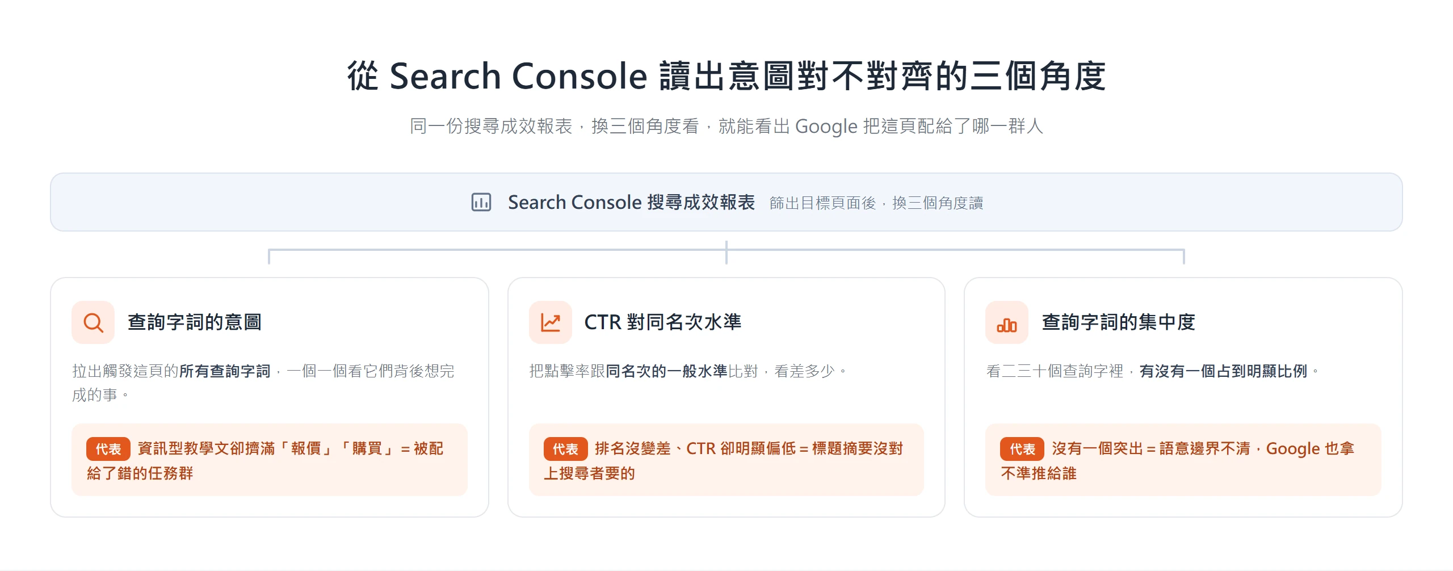
Task: Click the 代表 badge in 查詢字詞的意圖 card
Action: click(x=108, y=449)
